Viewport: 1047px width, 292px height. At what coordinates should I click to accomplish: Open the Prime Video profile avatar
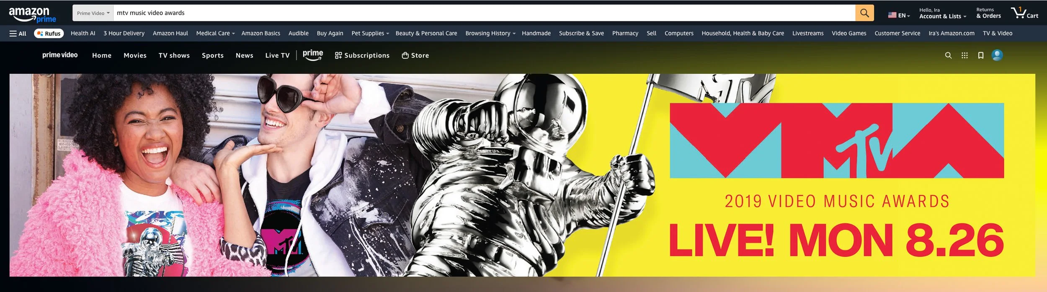(x=997, y=55)
